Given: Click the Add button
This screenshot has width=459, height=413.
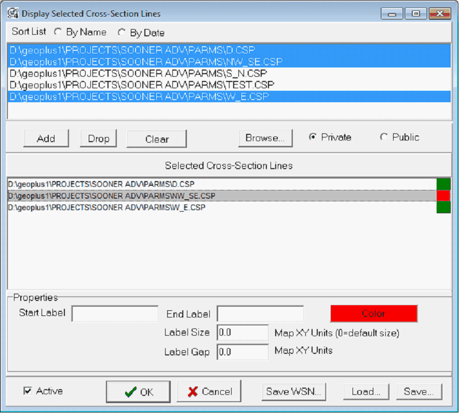Looking at the screenshot, I should click(46, 139).
